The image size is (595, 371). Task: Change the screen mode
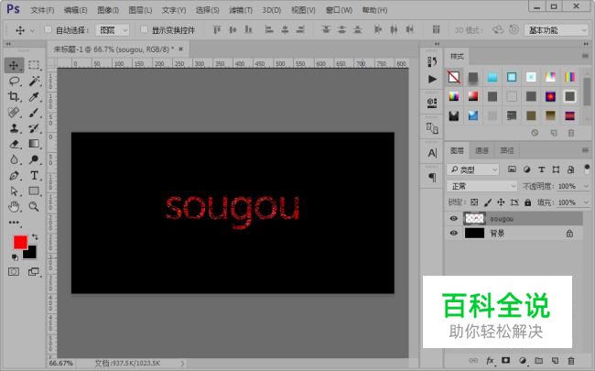tap(34, 272)
